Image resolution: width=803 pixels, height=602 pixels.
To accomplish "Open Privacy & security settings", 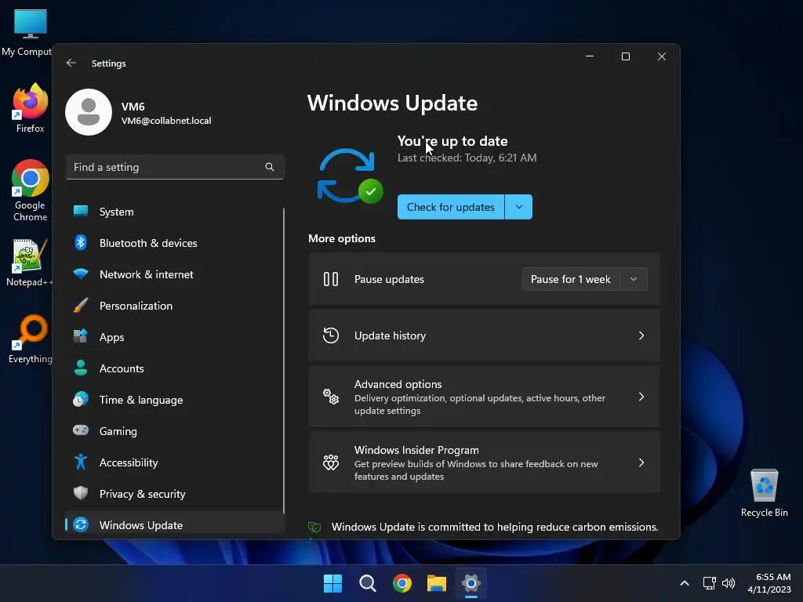I will [175, 494].
